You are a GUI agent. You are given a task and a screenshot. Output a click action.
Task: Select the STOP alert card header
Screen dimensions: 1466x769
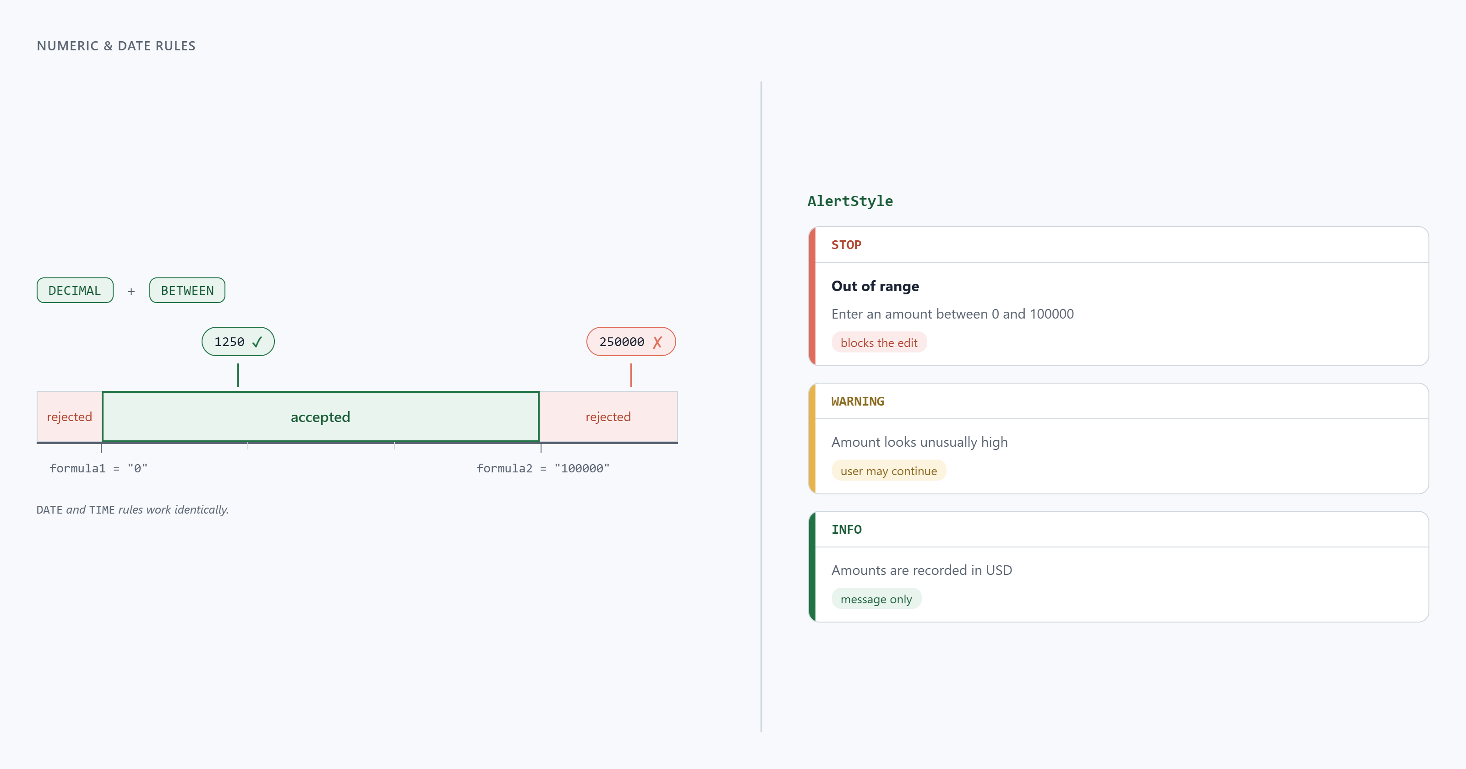(1121, 244)
